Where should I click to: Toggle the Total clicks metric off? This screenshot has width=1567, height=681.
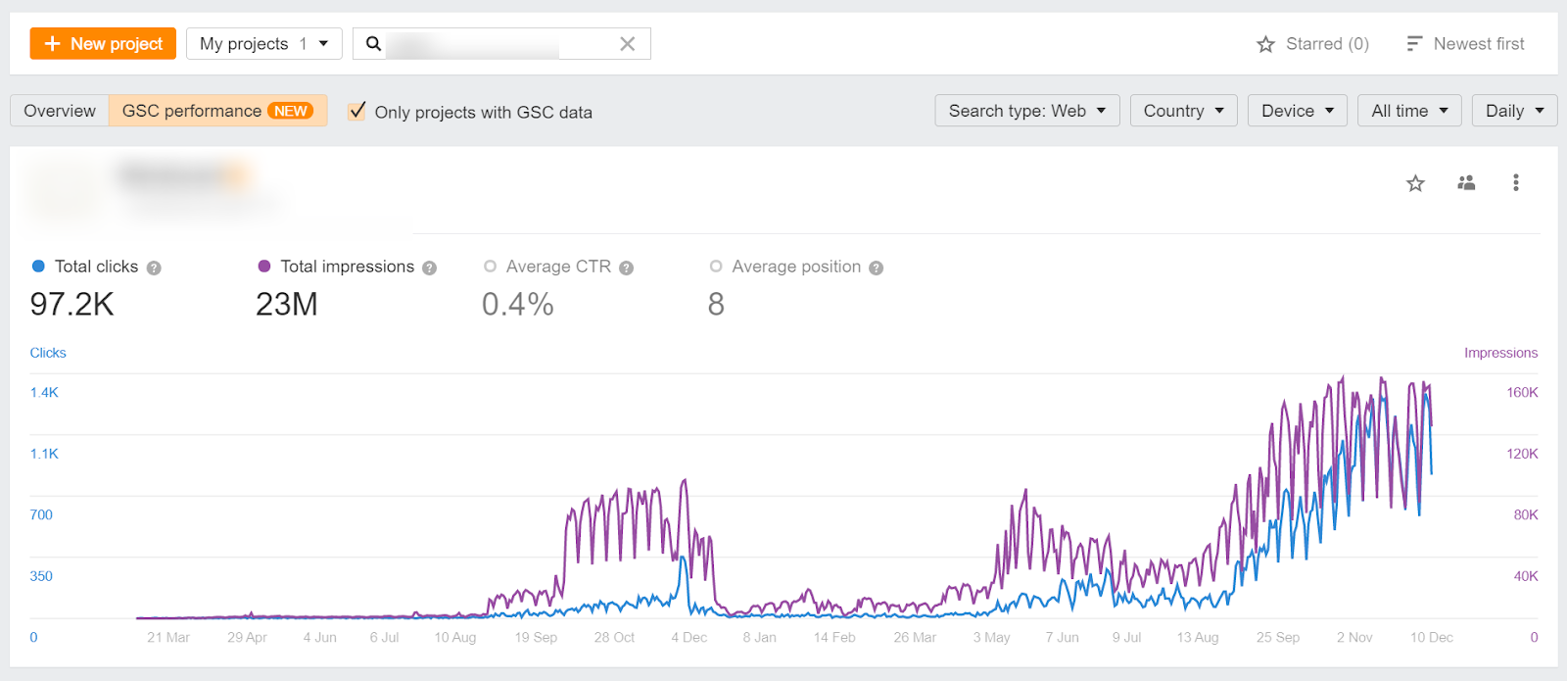[39, 267]
